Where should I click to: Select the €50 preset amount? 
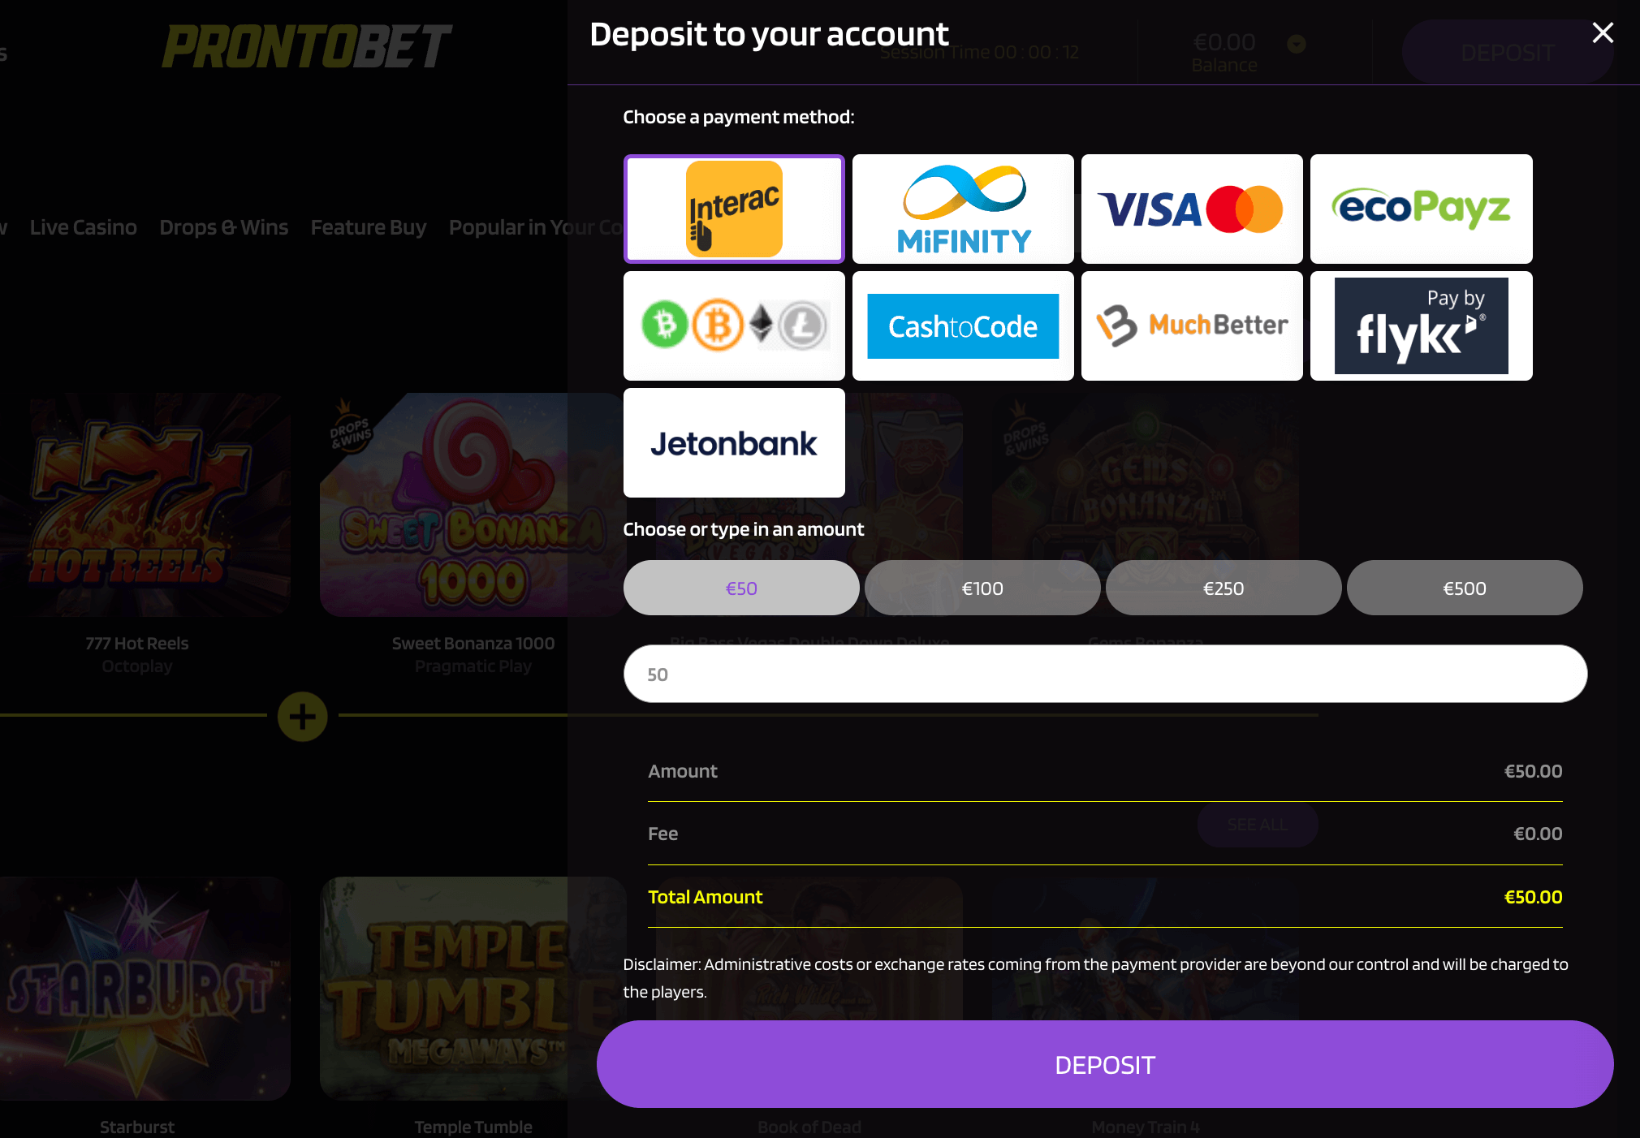741,588
